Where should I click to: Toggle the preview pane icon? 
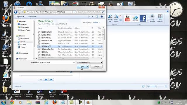tap(97, 17)
